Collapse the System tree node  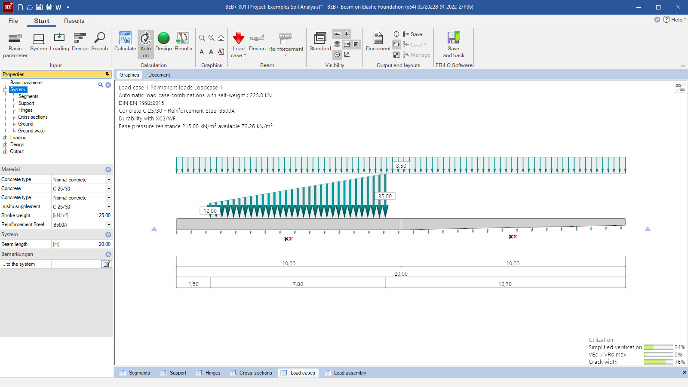pyautogui.click(x=6, y=90)
